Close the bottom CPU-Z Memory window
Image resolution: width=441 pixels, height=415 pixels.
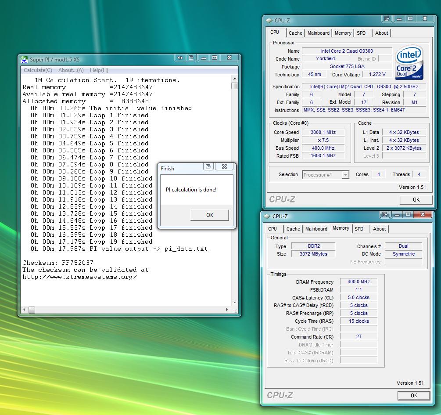tap(423, 215)
